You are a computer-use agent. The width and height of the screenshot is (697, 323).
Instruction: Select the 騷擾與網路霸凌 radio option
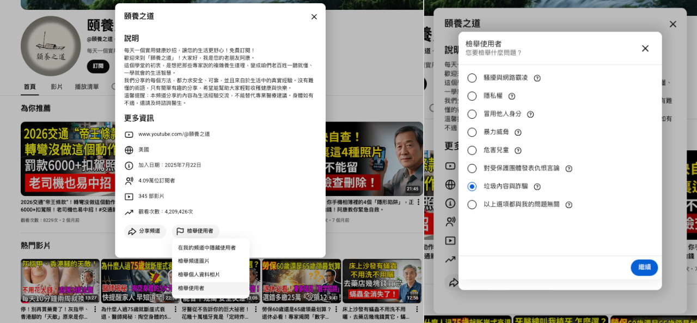472,78
